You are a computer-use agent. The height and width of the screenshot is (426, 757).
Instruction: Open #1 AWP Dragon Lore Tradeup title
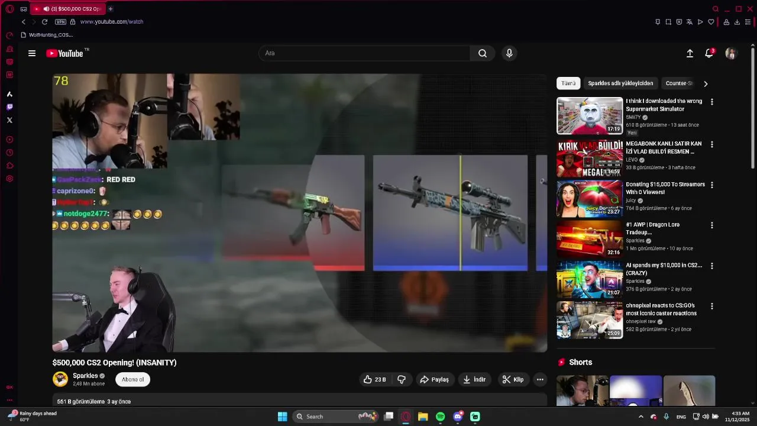653,228
